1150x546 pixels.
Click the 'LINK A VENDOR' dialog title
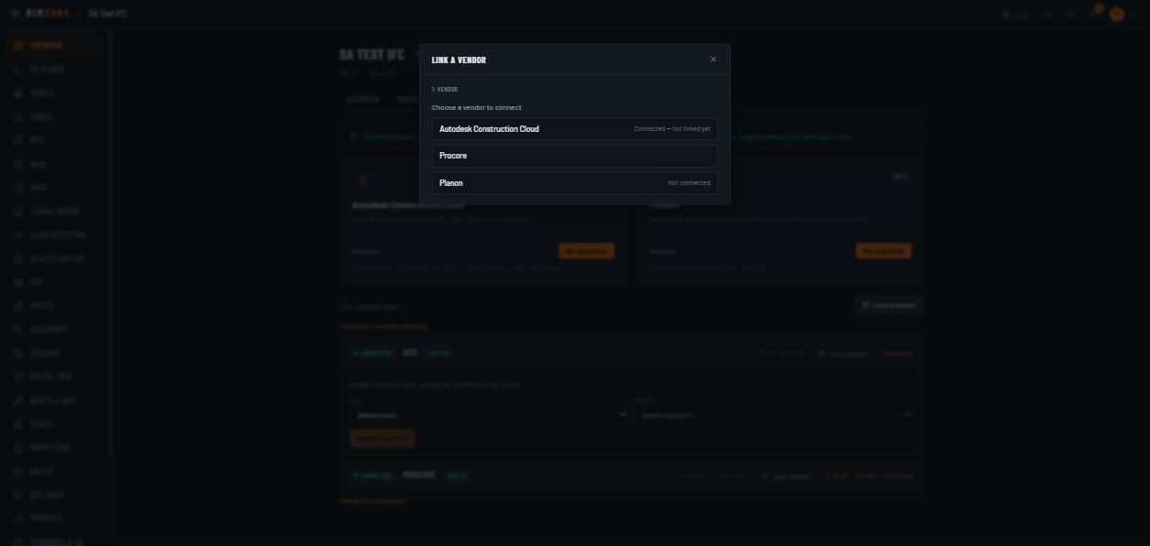pos(459,60)
